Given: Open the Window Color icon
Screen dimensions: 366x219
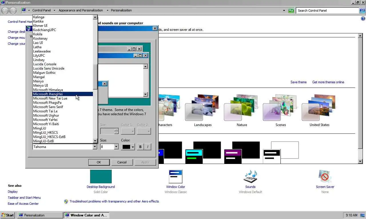Looking at the screenshot, I should 176,177.
